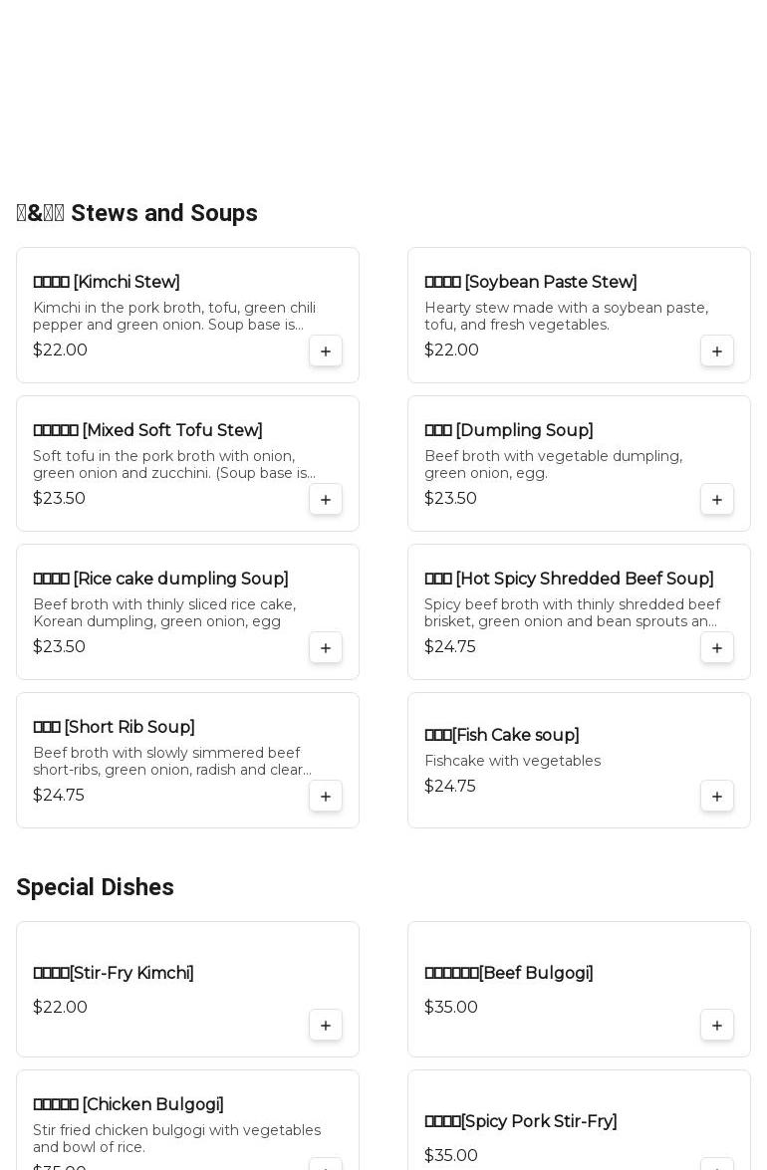
Task: Click plus icon for Mixed Soft Tofu Stew
Action: [326, 499]
